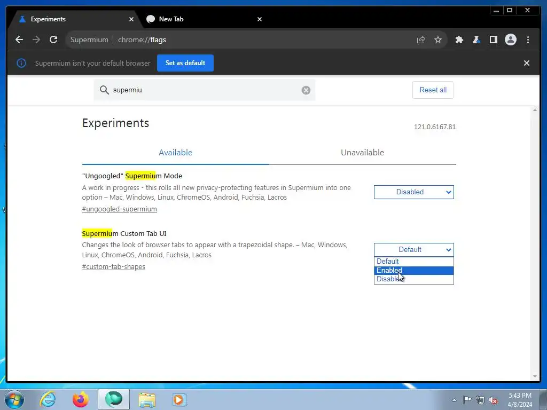Open the #custom-tab-shapes link
The width and height of the screenshot is (547, 410).
113,267
